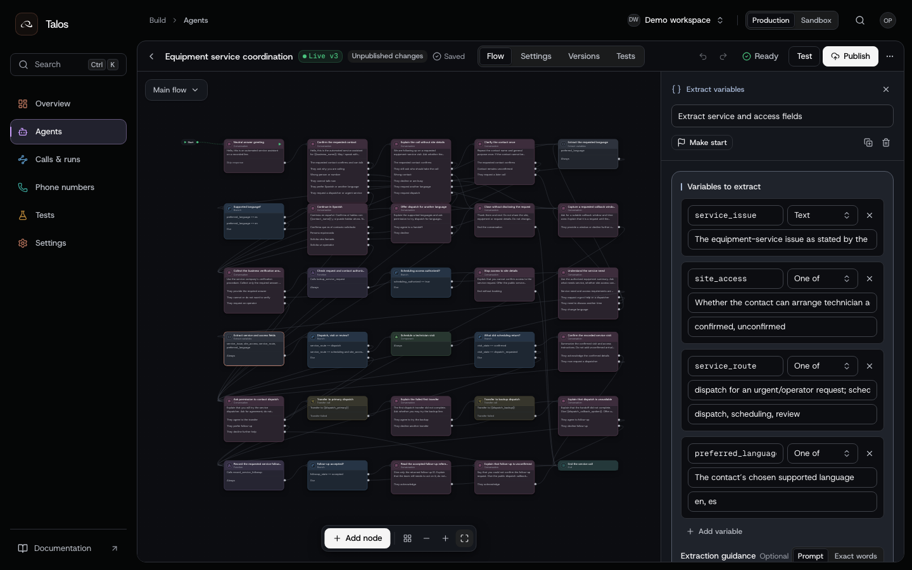Screen dimensions: 912x570
Task: Open the more options ellipsis menu
Action: coord(890,56)
